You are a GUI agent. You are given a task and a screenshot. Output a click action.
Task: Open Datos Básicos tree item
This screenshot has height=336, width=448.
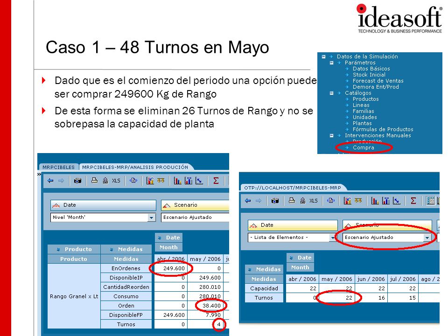(371, 69)
